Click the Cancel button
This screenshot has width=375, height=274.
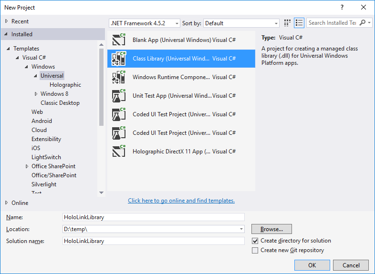[x=351, y=265]
